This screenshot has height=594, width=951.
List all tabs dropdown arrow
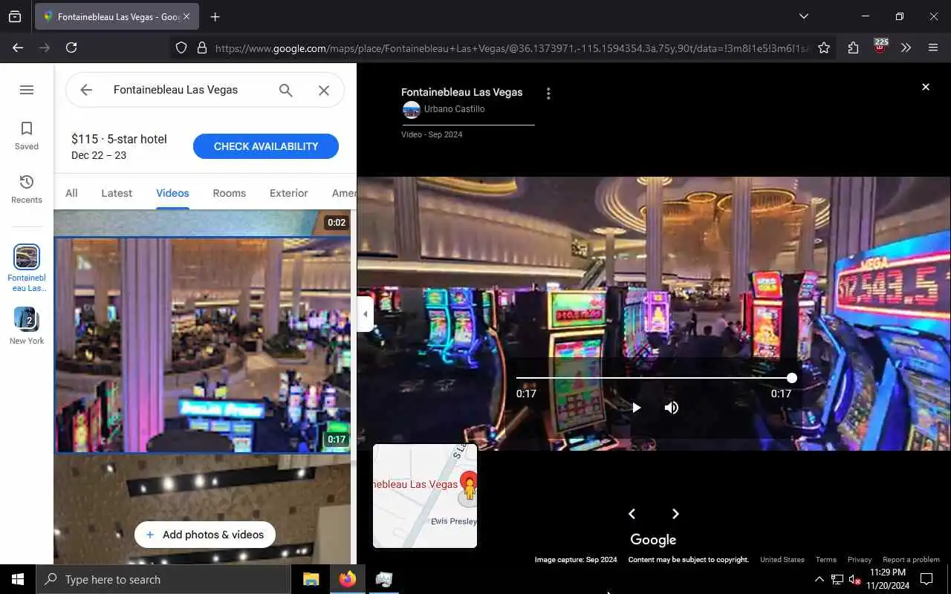pyautogui.click(x=804, y=16)
